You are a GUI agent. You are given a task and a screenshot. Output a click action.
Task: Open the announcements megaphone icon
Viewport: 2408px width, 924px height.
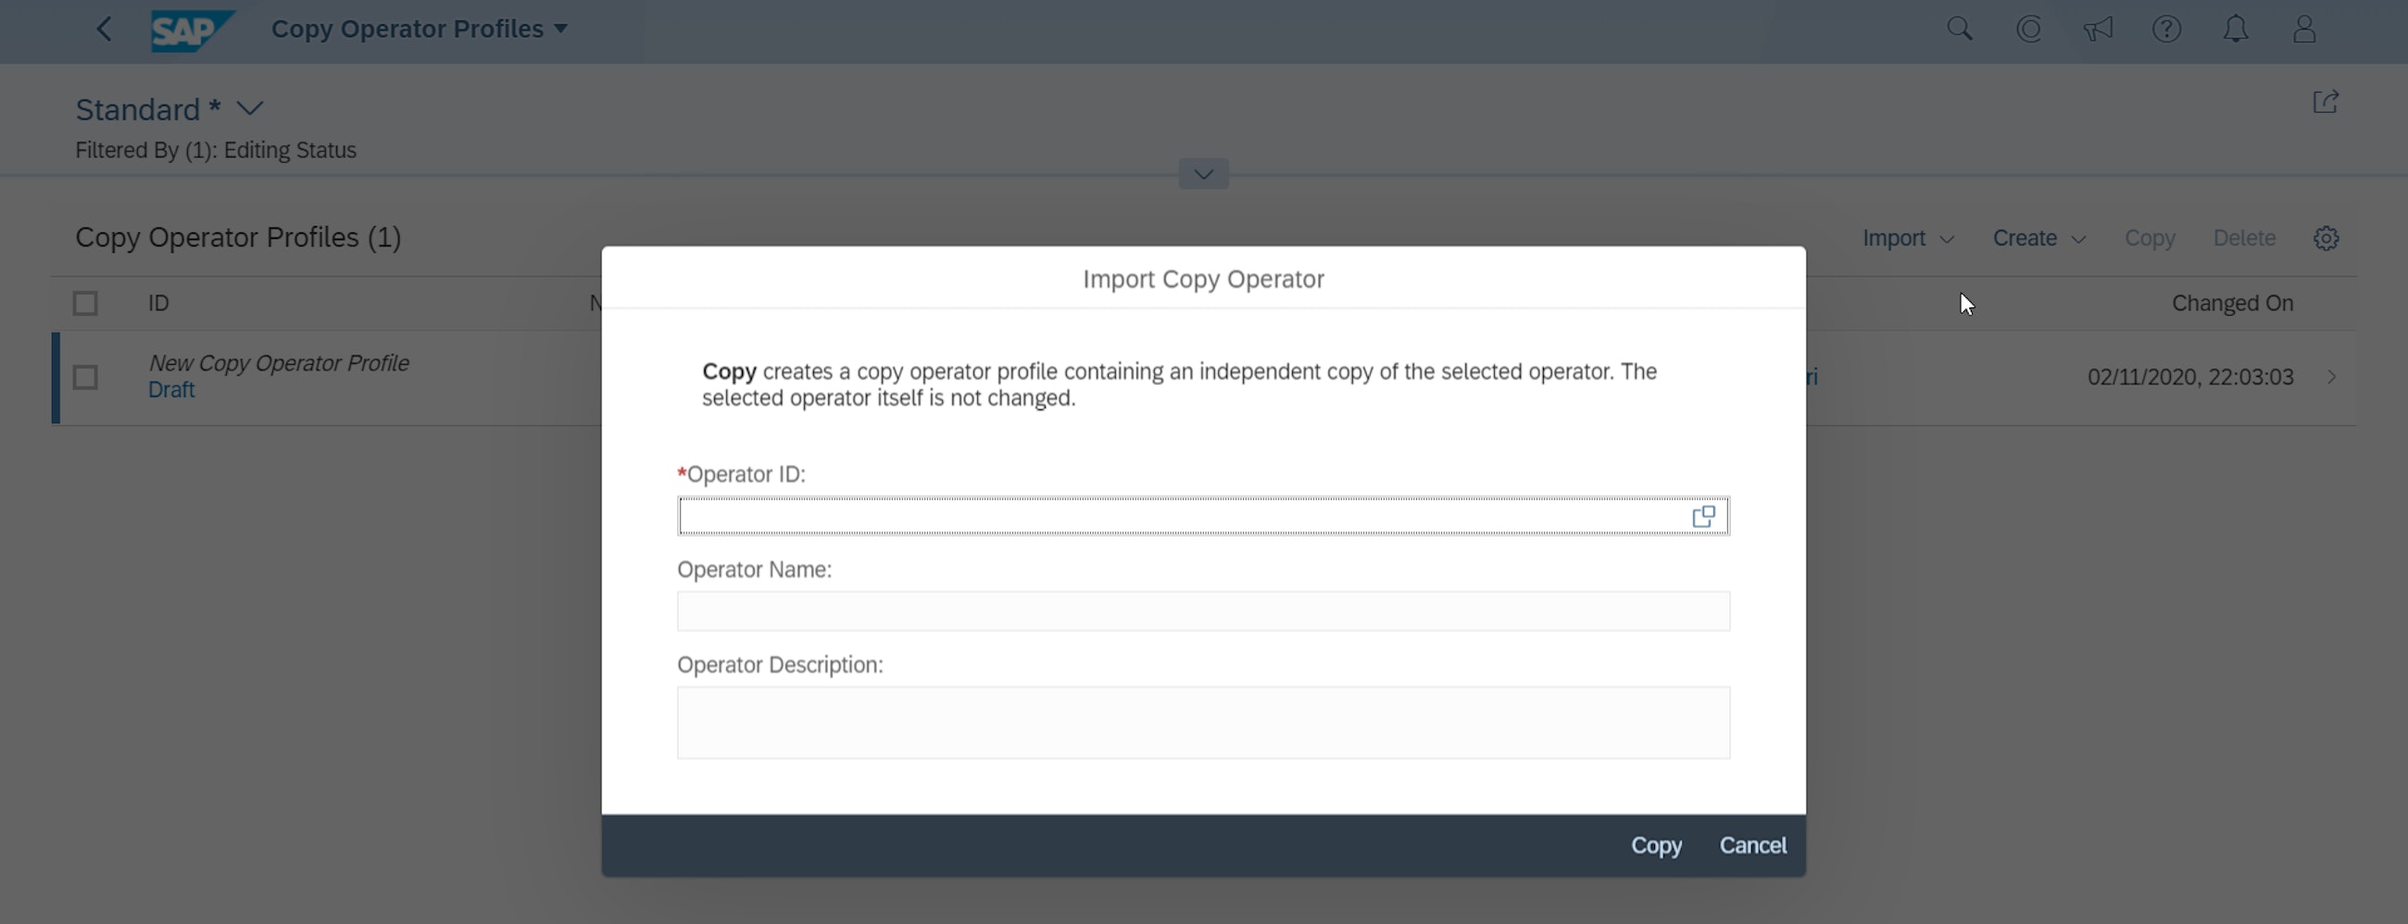(2099, 29)
